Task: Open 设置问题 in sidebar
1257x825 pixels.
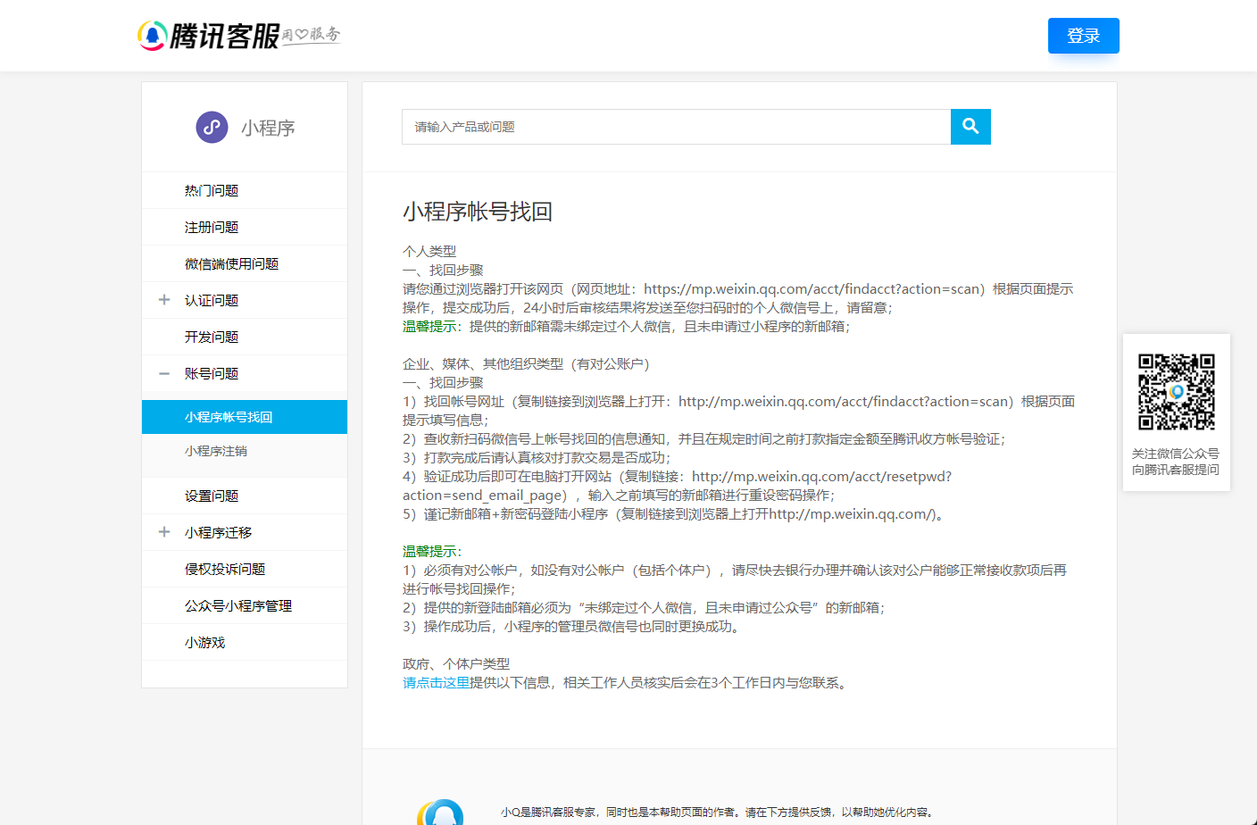Action: tap(212, 496)
